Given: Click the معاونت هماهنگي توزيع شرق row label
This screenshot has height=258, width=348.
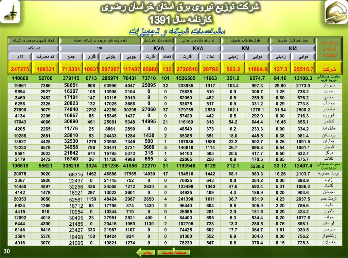Looking at the screenshot, I should (329, 166).
